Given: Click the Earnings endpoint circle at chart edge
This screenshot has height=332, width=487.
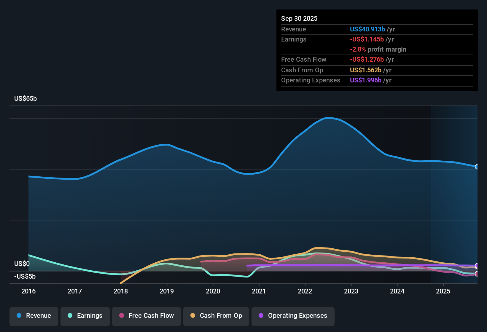Looking at the screenshot, I should (477, 273).
